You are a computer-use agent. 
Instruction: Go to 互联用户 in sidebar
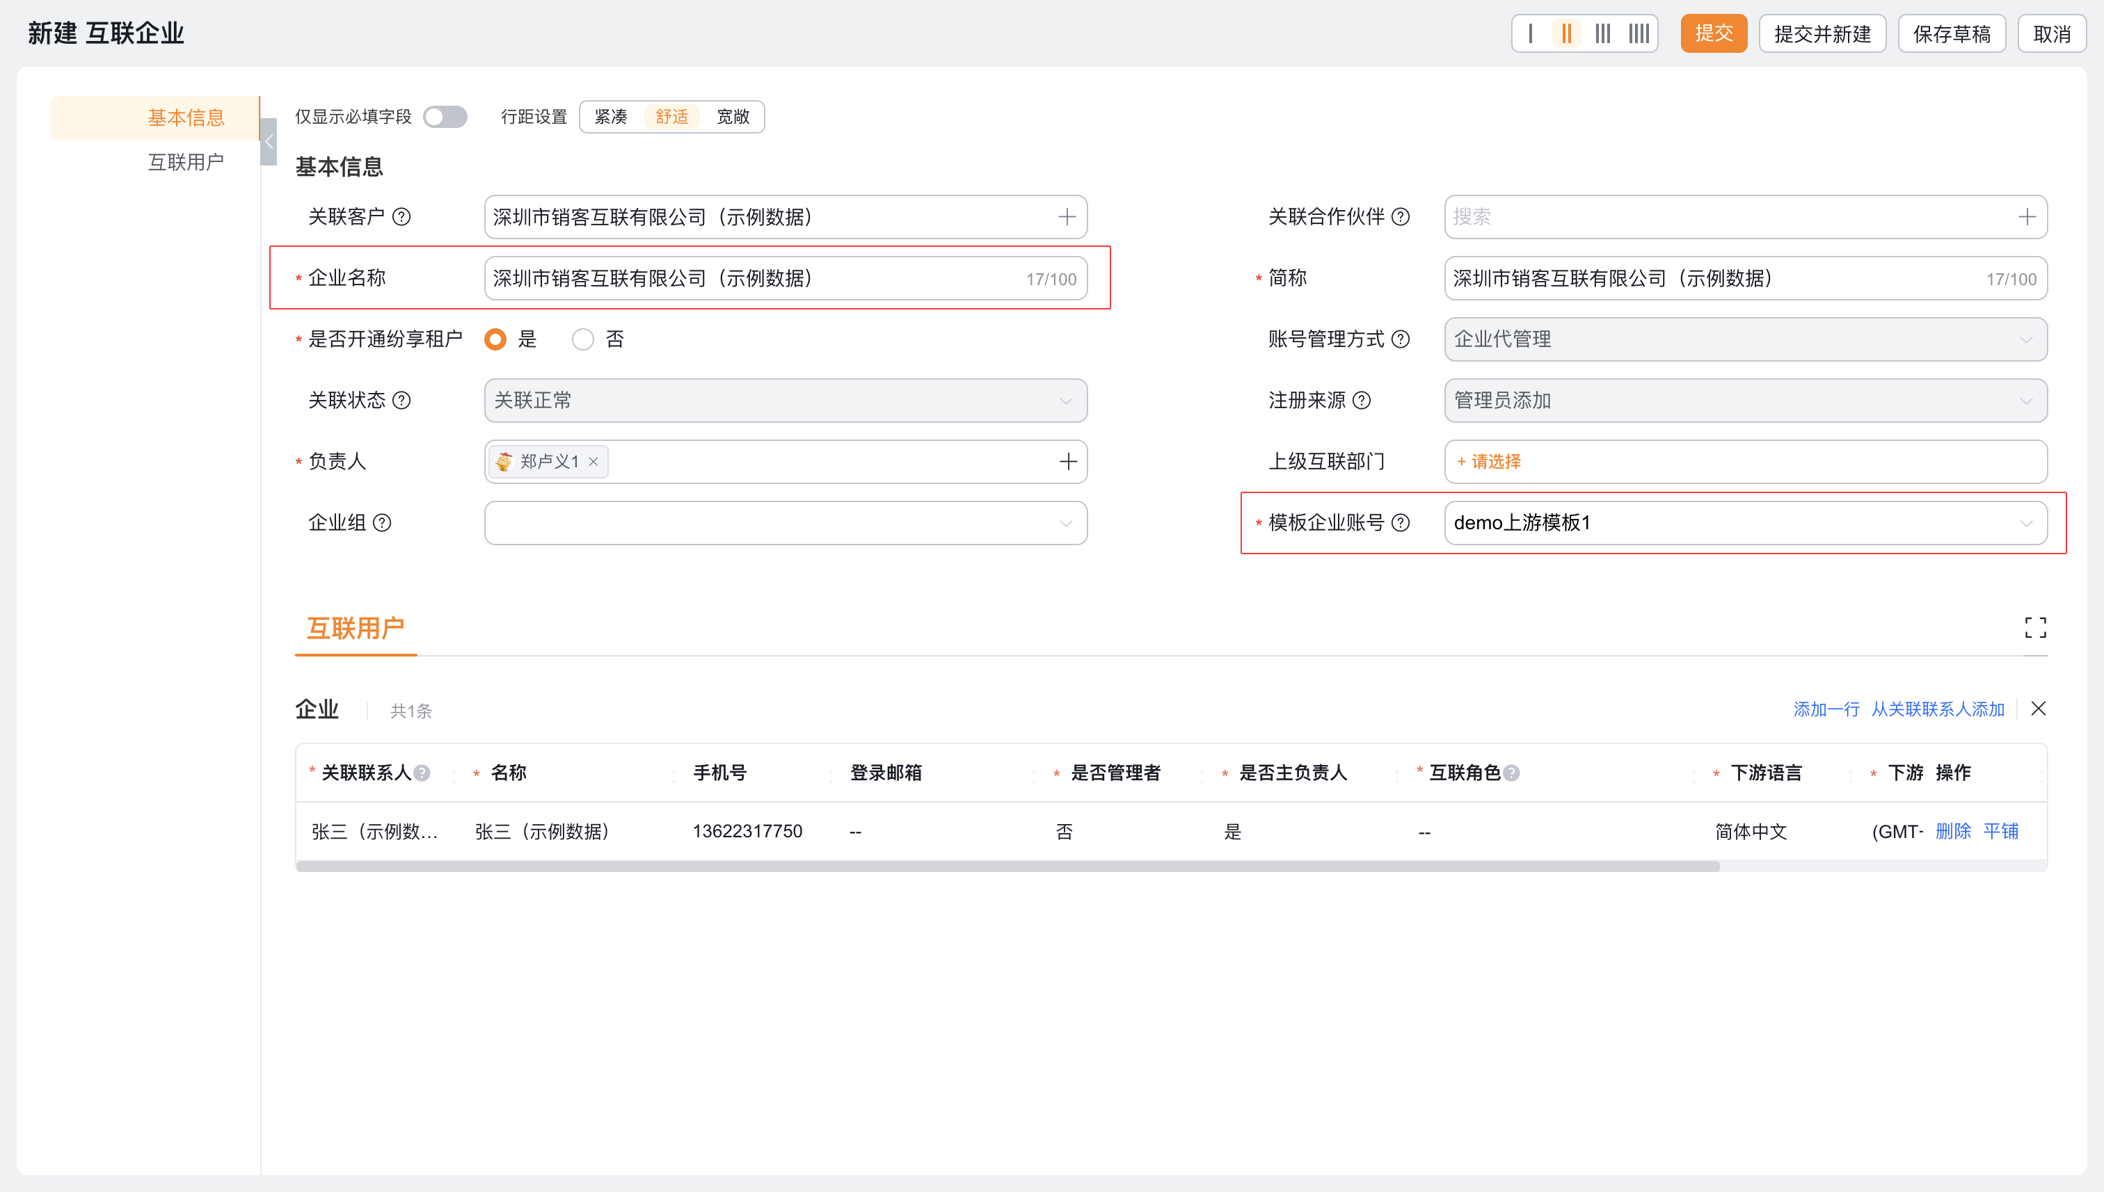coord(186,162)
